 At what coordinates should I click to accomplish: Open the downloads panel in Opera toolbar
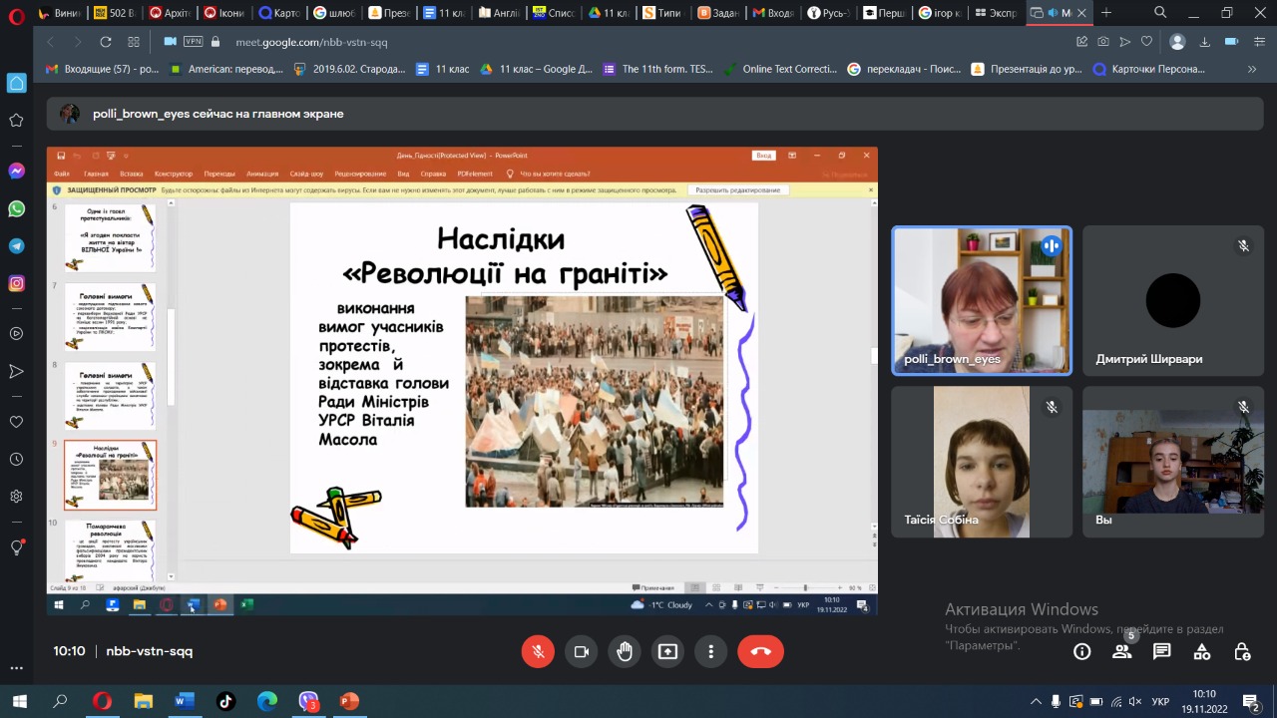coord(1205,42)
